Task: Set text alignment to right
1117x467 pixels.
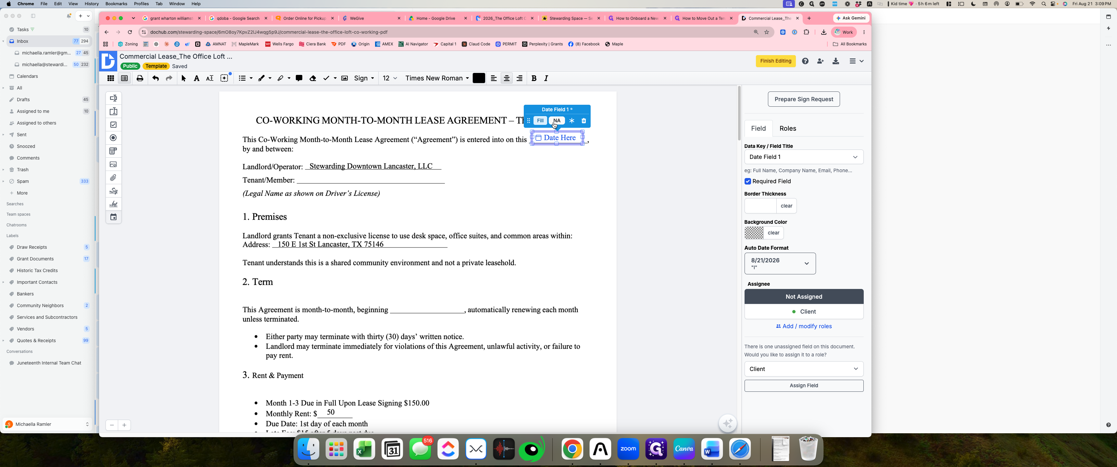Action: (520, 78)
